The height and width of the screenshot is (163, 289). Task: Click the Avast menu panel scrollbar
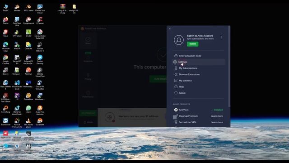pos(229,67)
